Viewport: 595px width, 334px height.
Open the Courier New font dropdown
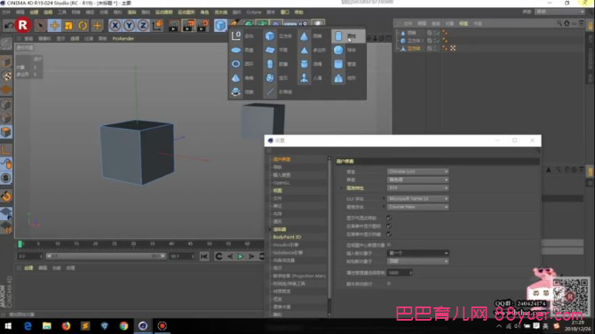point(417,207)
